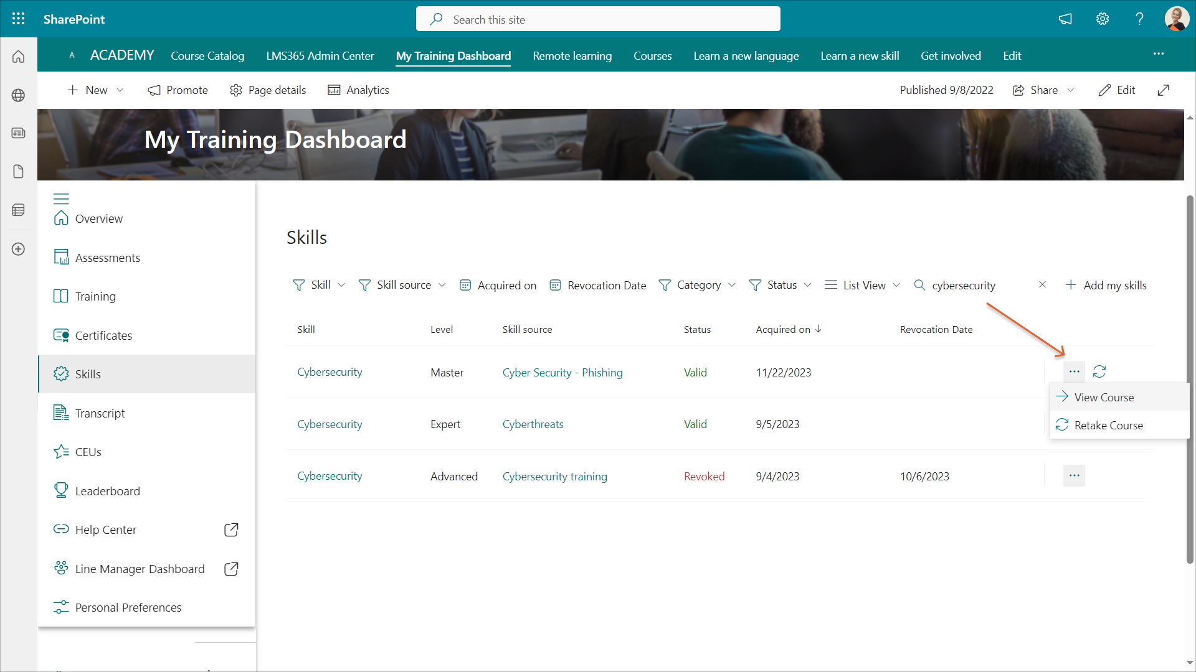Open the Status filter dropdown
This screenshot has height=672, width=1196.
pos(781,285)
